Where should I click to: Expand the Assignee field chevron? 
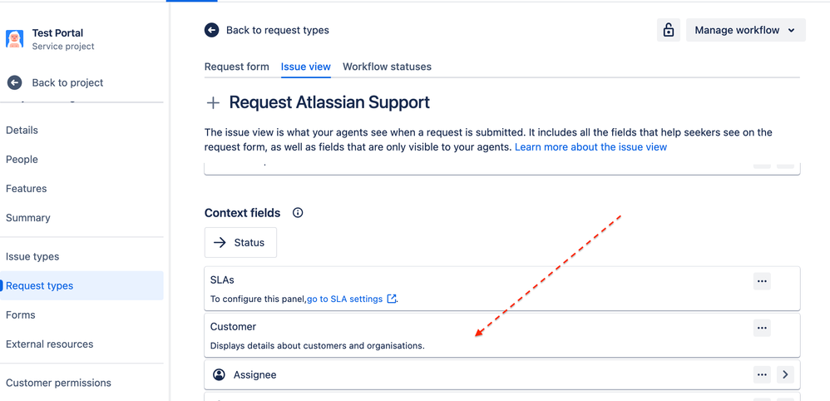click(x=786, y=374)
